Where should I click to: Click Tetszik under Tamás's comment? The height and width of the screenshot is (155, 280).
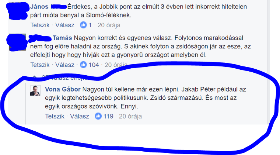click(40, 65)
